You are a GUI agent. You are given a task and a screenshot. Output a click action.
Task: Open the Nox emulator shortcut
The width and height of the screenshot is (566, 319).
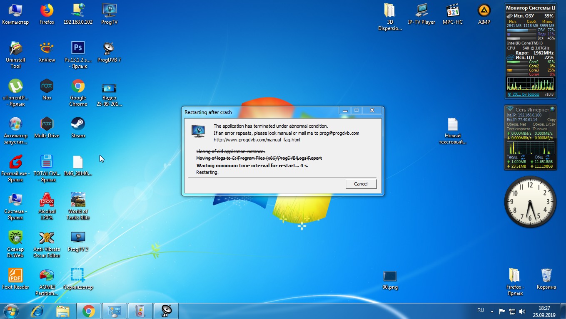point(47,87)
